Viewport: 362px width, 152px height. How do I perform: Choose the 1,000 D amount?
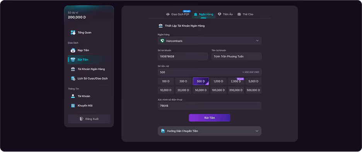(219, 81)
